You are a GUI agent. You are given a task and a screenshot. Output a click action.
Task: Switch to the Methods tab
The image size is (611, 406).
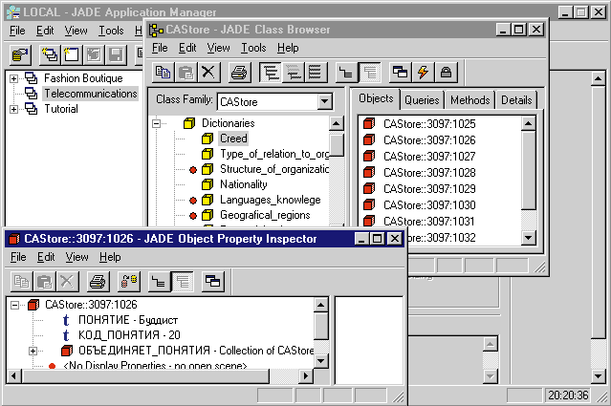click(x=469, y=100)
